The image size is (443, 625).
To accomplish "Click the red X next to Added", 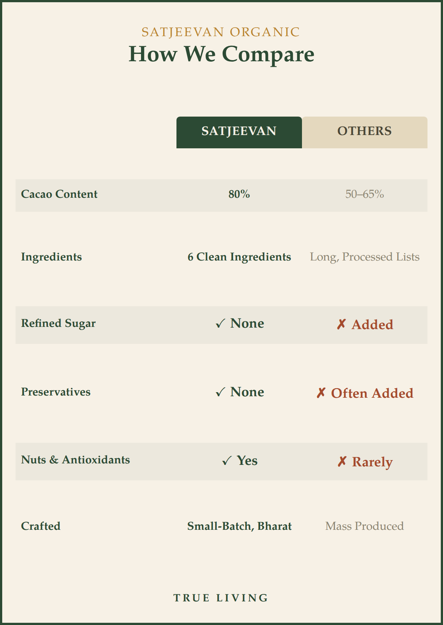I will tap(341, 325).
